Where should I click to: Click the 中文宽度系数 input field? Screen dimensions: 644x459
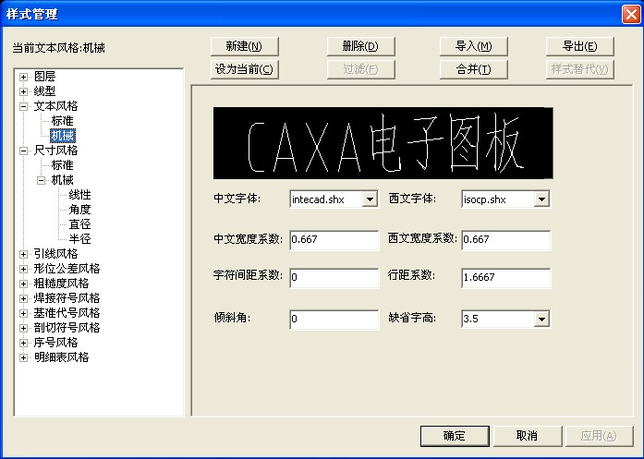pyautogui.click(x=334, y=240)
